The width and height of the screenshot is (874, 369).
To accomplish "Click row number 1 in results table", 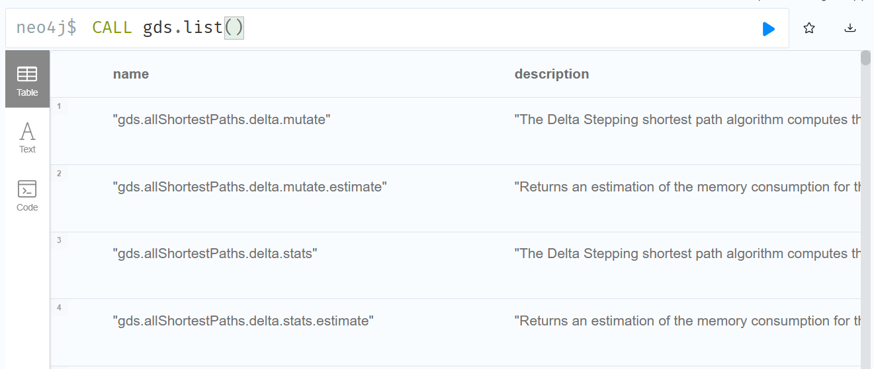I will click(59, 106).
